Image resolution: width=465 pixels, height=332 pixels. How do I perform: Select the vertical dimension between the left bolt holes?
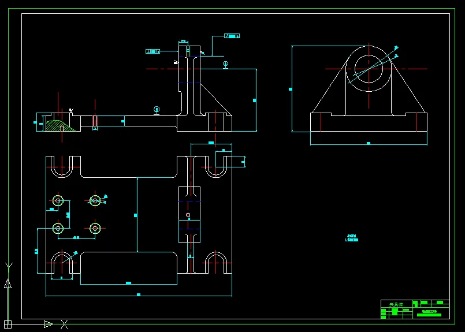(x=68, y=215)
